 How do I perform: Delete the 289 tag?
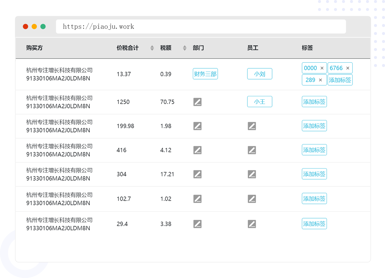tap(320, 80)
